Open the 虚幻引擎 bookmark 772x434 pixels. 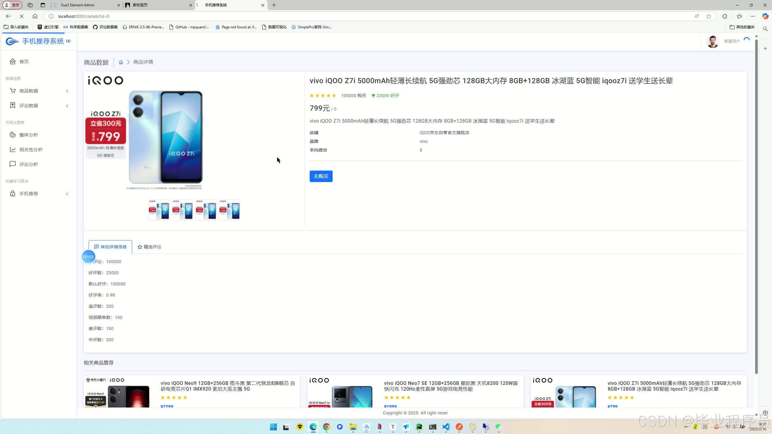click(48, 27)
